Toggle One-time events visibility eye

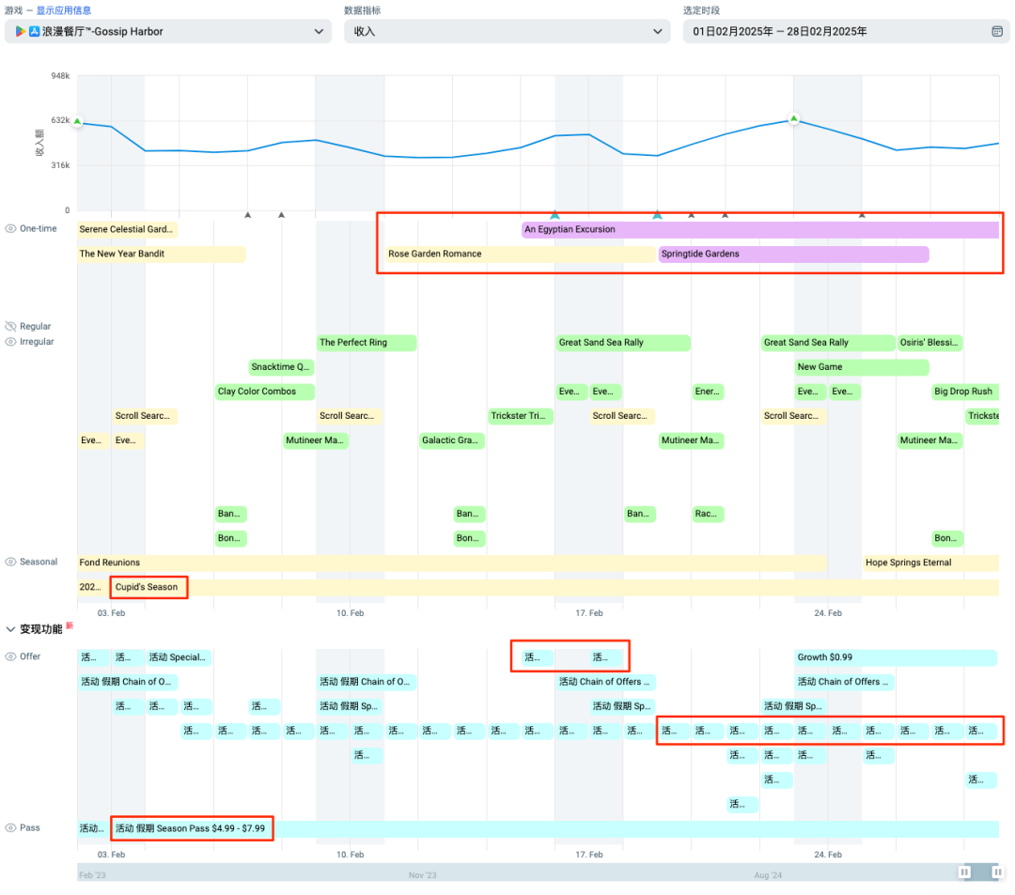point(10,229)
